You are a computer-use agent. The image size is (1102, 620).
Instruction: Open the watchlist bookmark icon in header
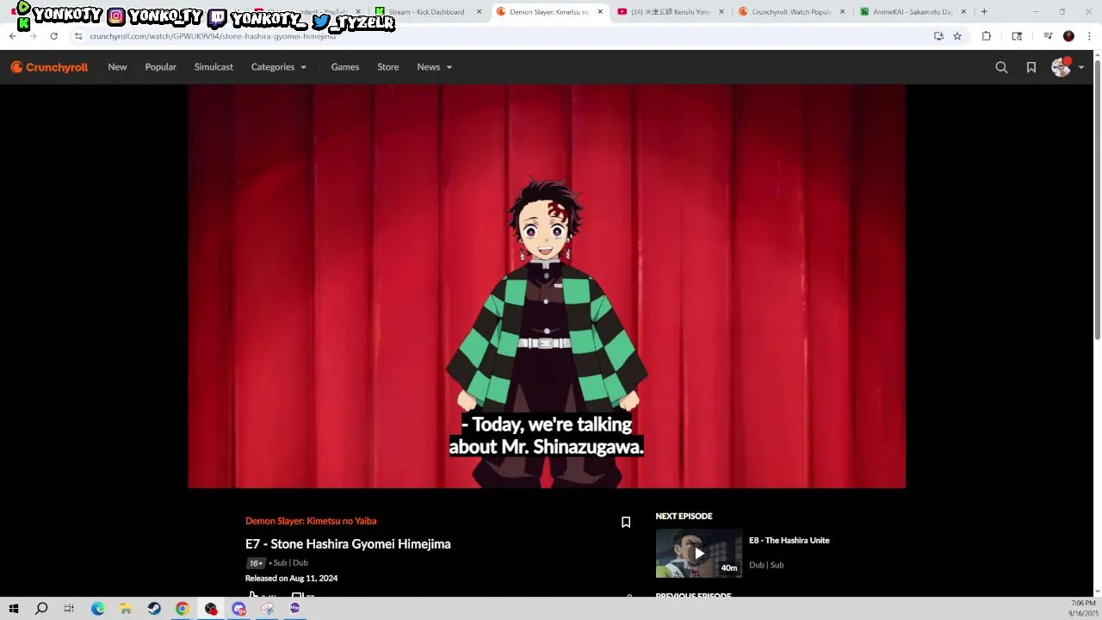1031,67
